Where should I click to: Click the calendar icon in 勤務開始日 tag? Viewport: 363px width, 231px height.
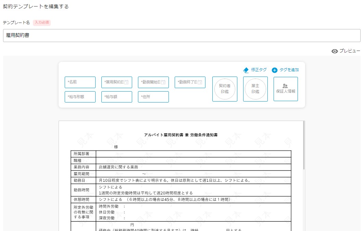[x=163, y=82]
